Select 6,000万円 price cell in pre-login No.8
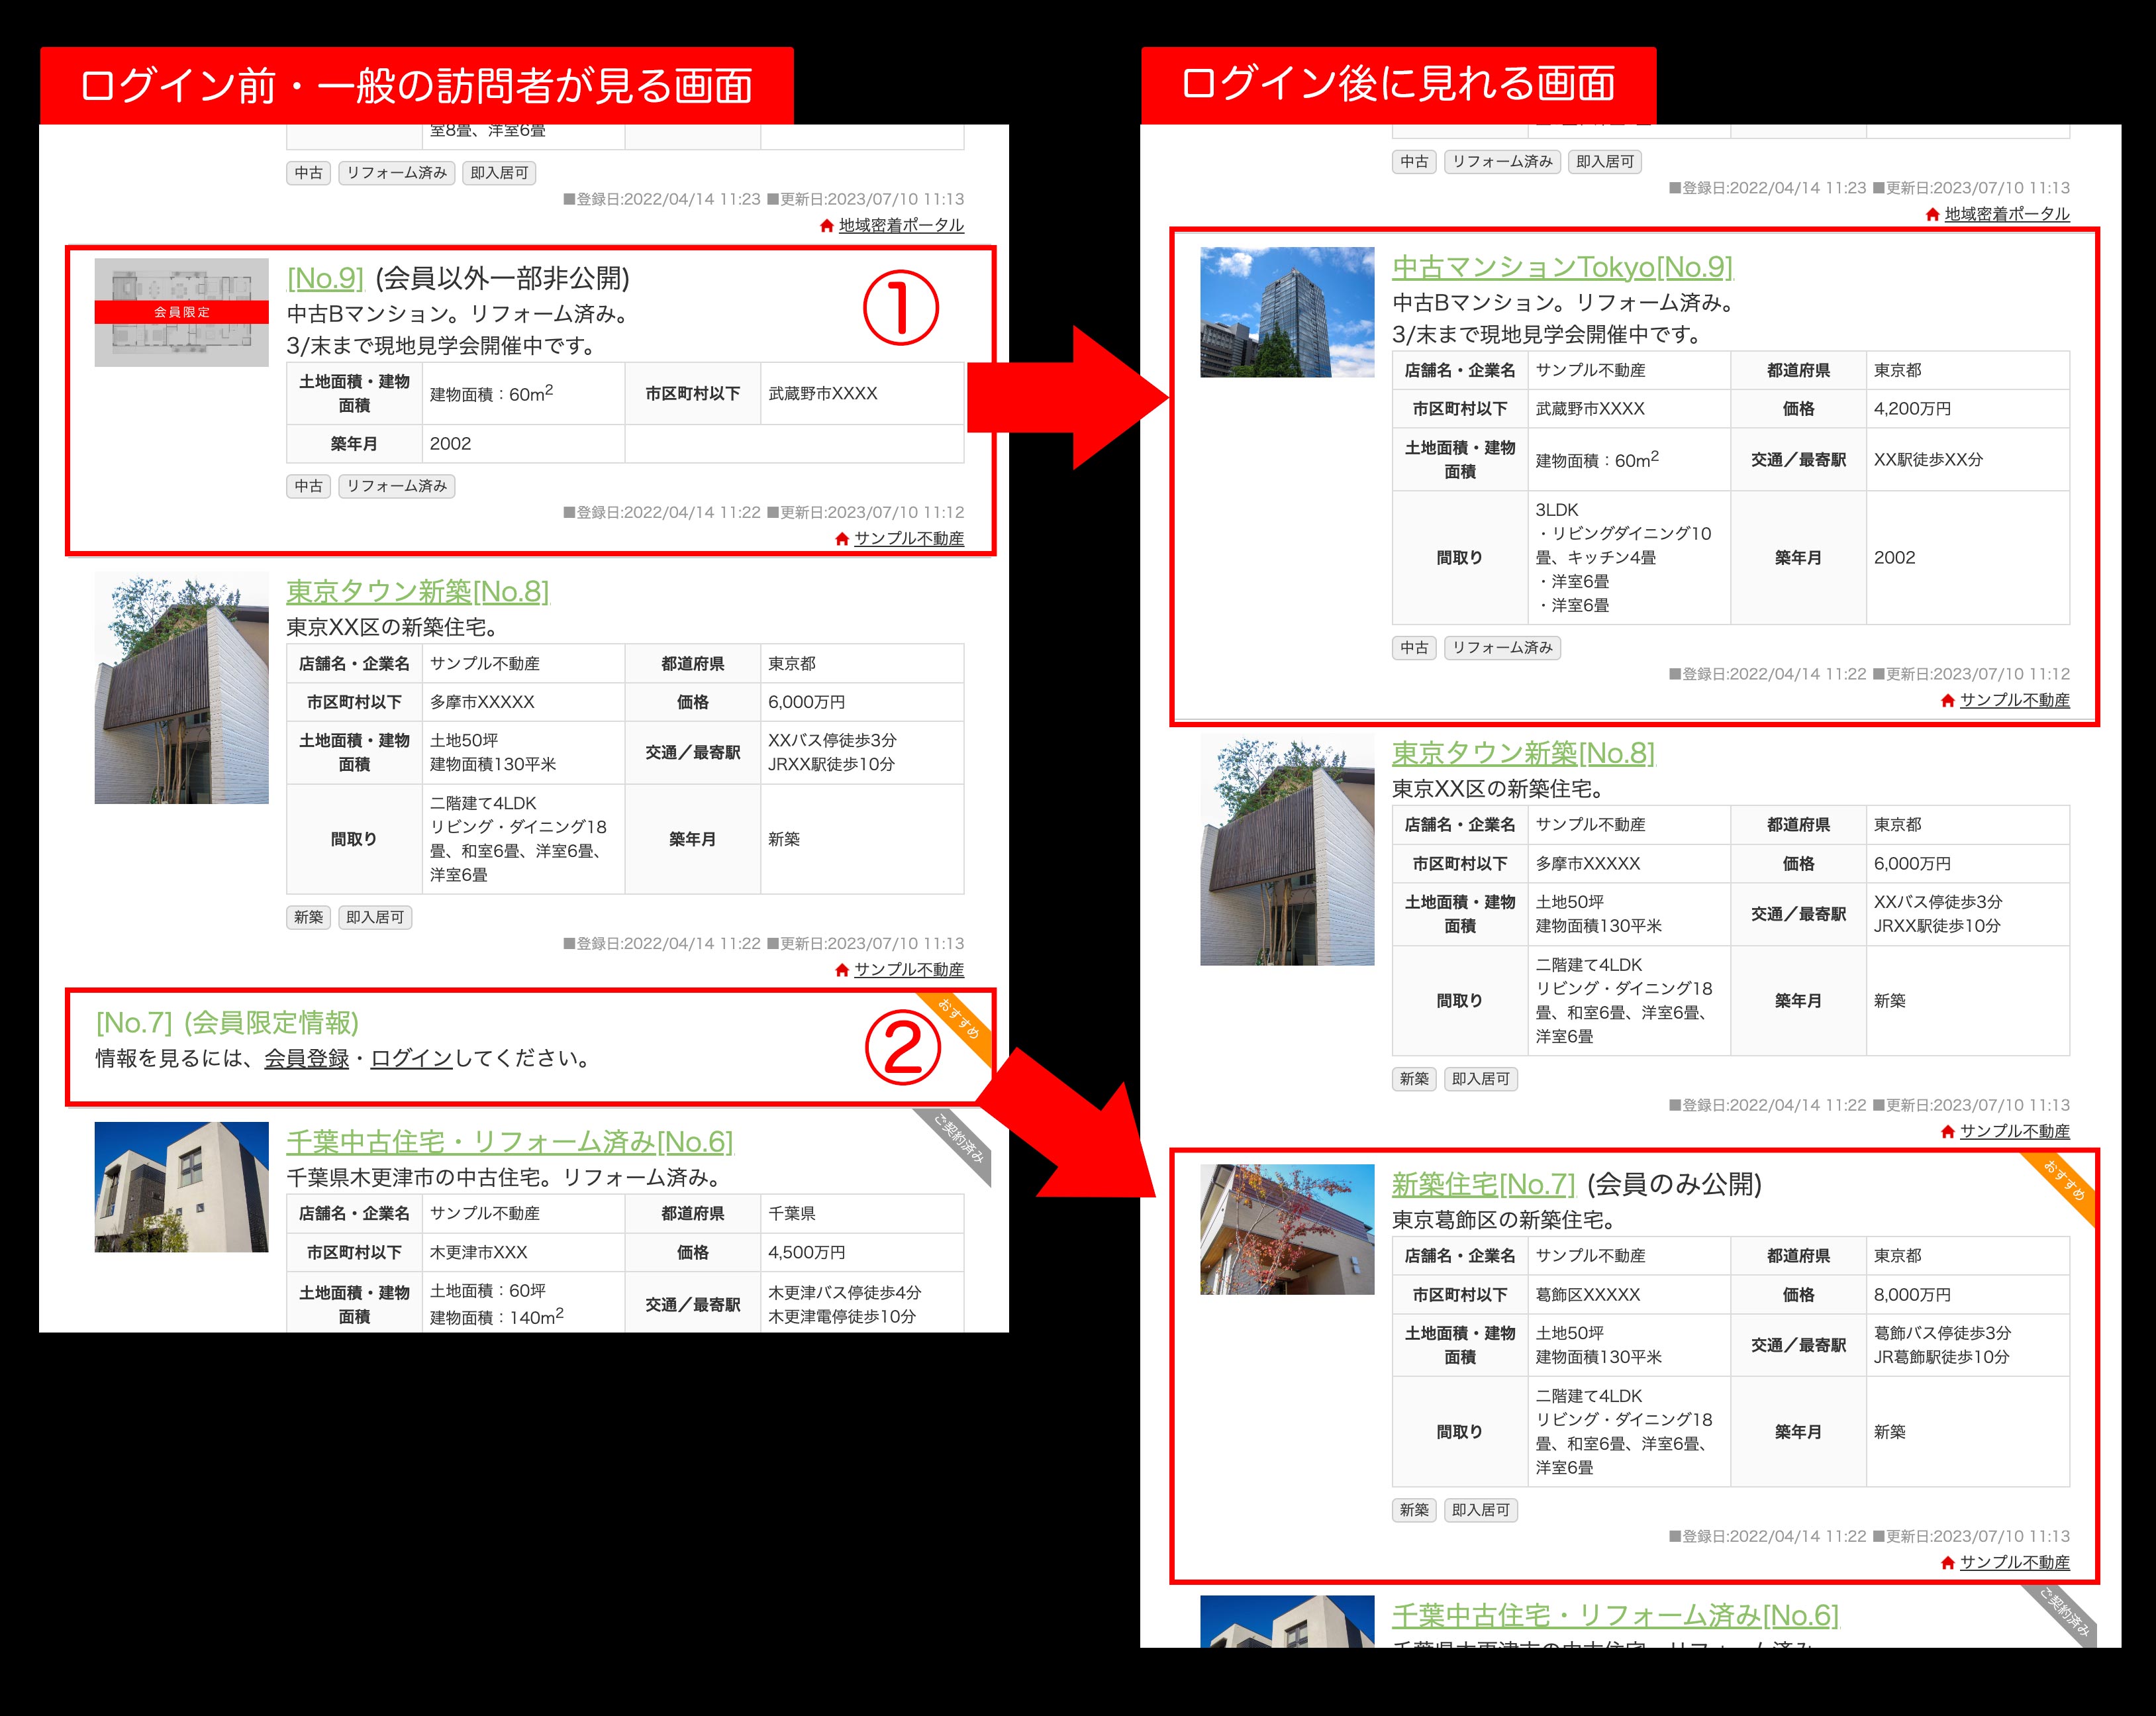2156x1716 pixels. (862, 702)
